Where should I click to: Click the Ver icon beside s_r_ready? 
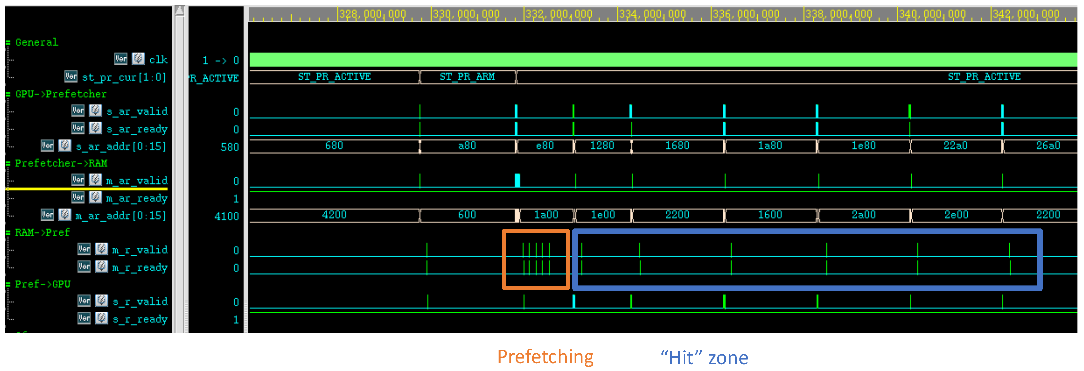[84, 318]
